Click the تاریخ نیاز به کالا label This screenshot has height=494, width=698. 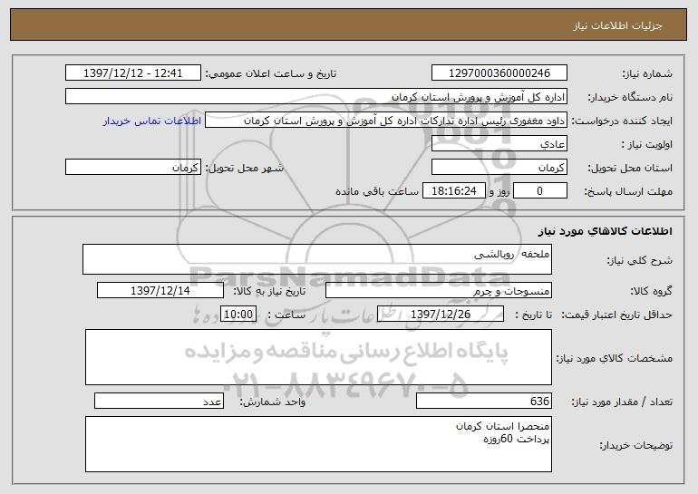point(269,292)
